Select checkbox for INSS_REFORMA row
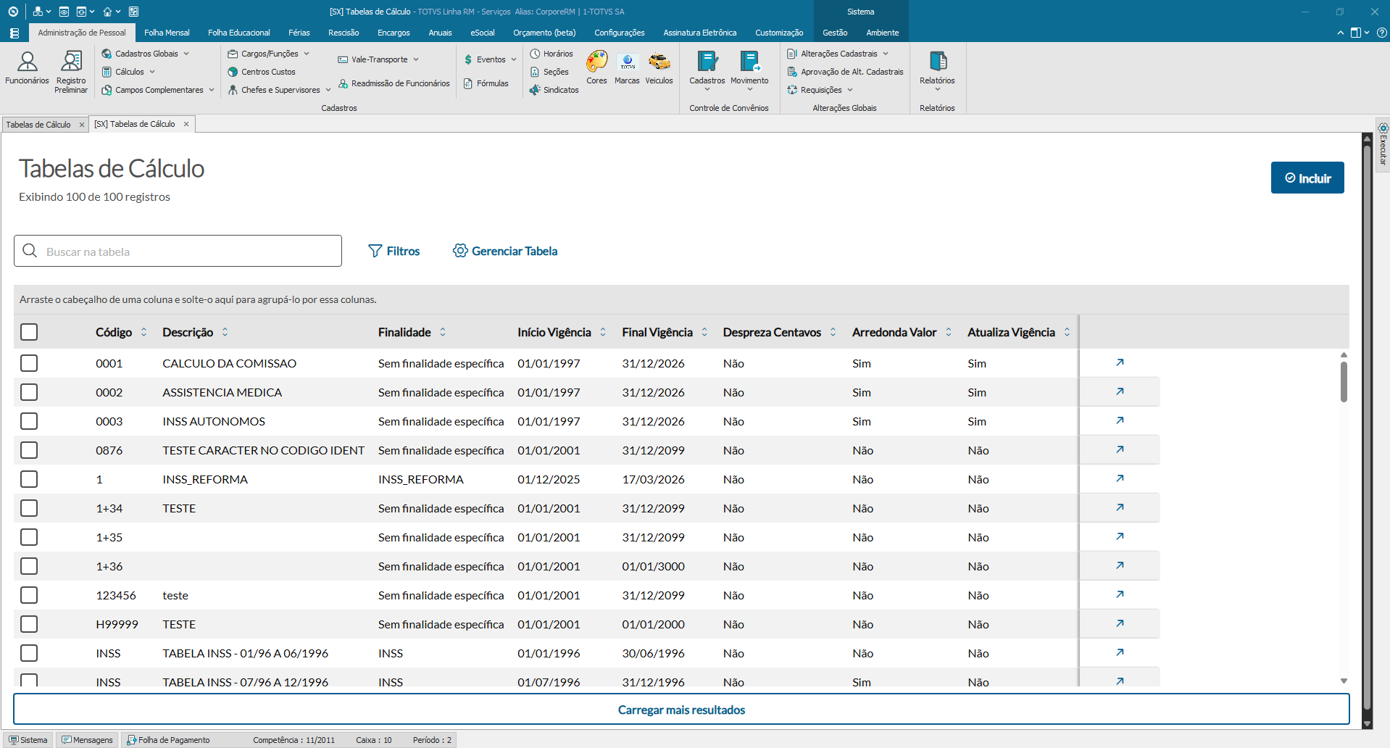Screen dimensions: 1390x748 pyautogui.click(x=29, y=479)
